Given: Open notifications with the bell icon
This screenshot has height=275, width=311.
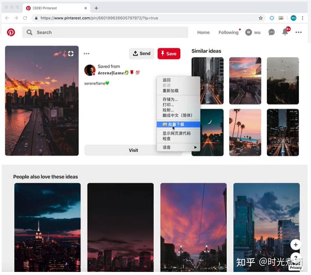Looking at the screenshot, I should [285, 32].
